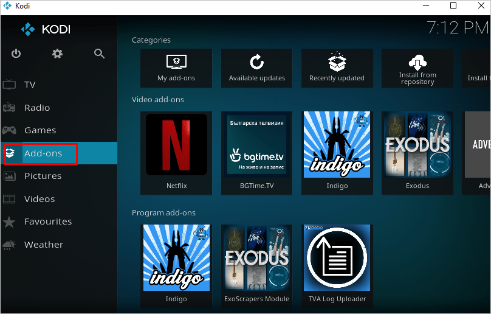Click the power icon in Kodi sidebar

[x=16, y=54]
